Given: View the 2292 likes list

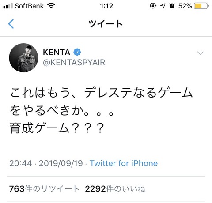Looking at the screenshot, I should click(x=115, y=189).
